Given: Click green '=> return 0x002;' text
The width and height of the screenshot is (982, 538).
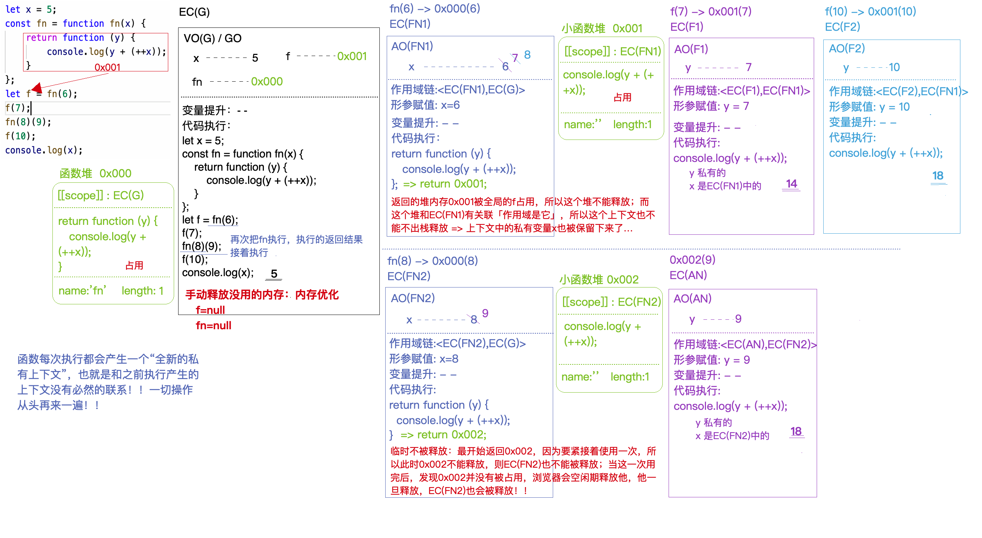Looking at the screenshot, I should 444,435.
